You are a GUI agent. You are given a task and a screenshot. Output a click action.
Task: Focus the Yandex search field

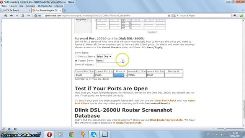(205, 16)
